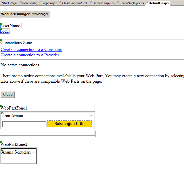Image resolution: width=184 pixels, height=171 pixels.
Task: Open the Ürün Arama web part verbs menu
Action: [91, 116]
